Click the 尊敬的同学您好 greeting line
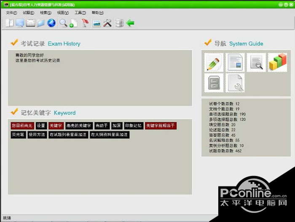295x222 pixels. [29, 55]
